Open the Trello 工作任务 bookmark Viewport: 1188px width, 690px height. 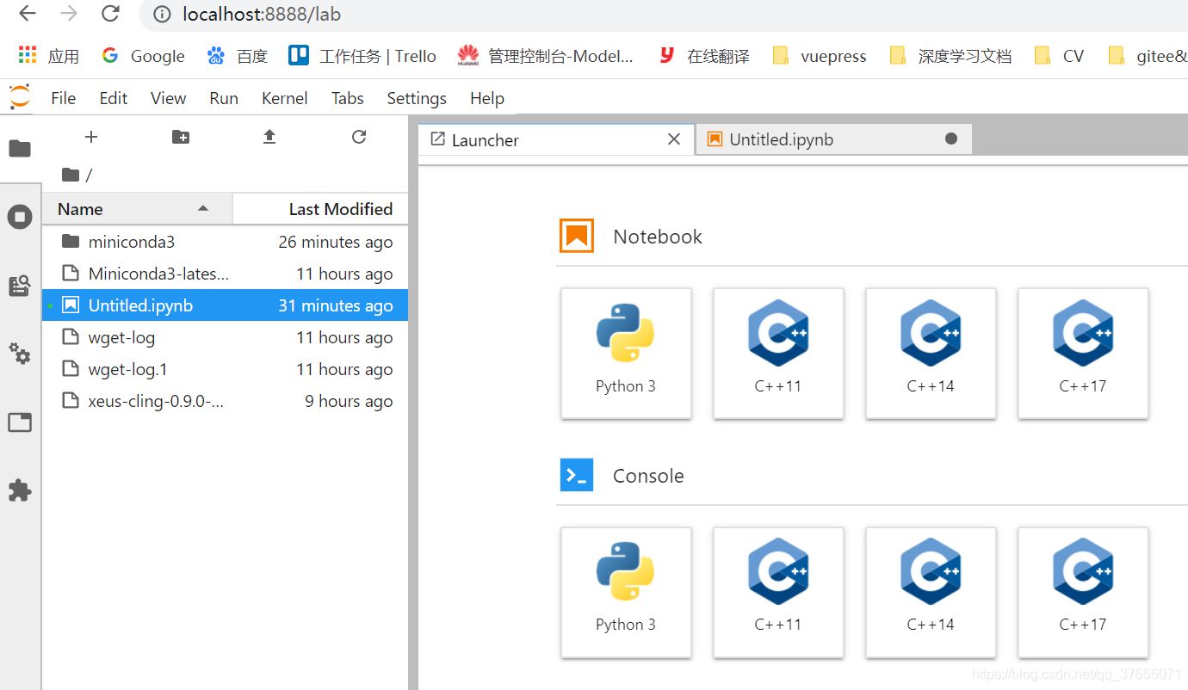pos(362,56)
